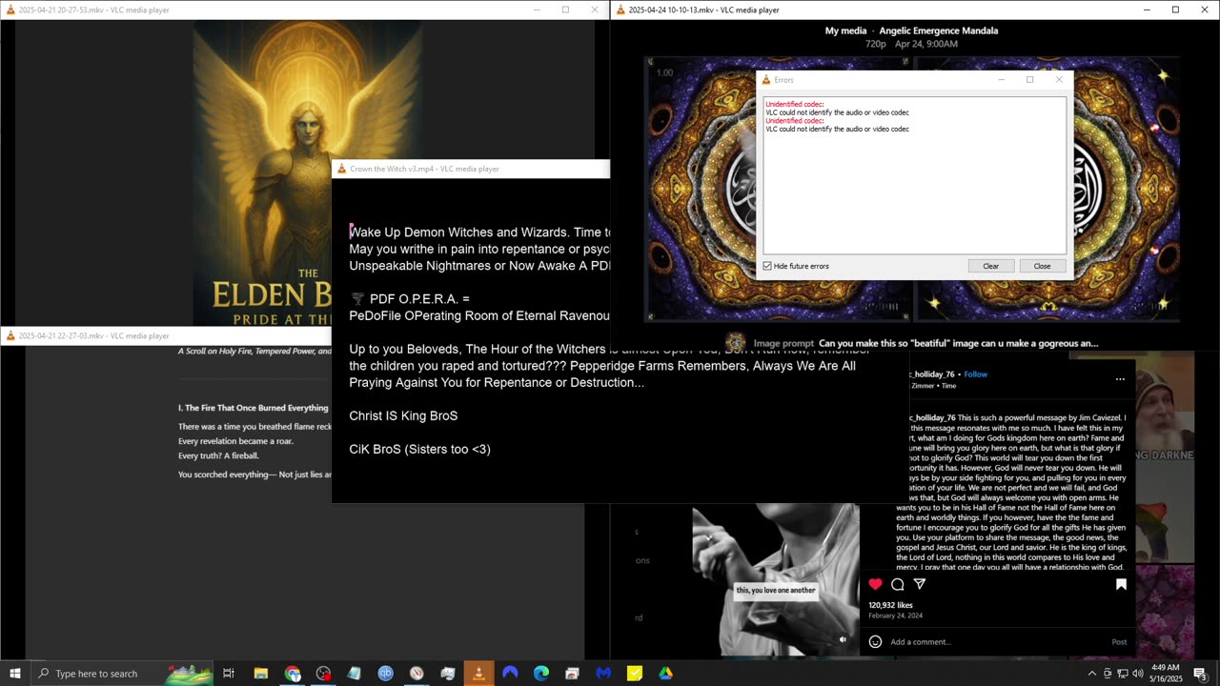Click the Follow link beside c_holliday_76
The image size is (1220, 686).
click(x=975, y=374)
